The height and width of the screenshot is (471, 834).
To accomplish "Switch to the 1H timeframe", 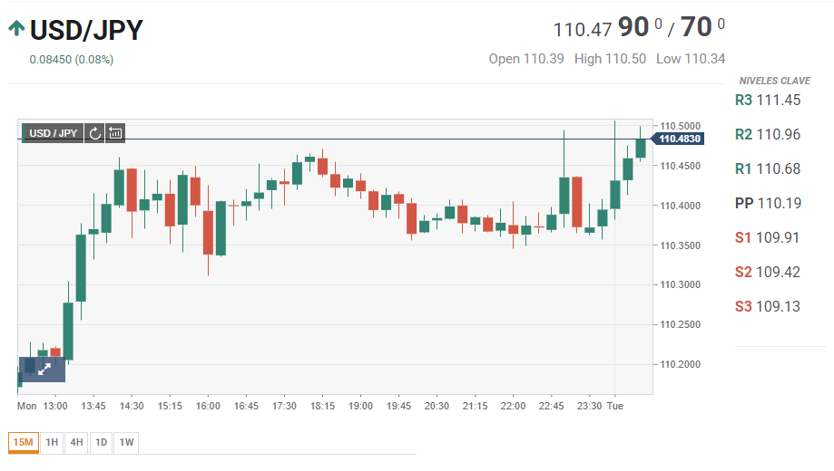I will [52, 442].
